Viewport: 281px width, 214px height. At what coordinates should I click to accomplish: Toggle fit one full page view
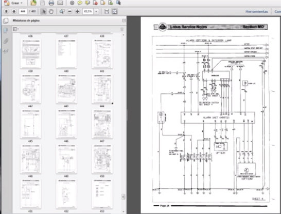pos(115,11)
